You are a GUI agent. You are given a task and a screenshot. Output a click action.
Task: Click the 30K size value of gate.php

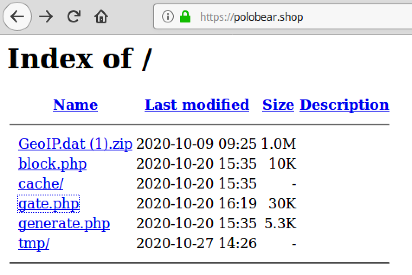pyautogui.click(x=283, y=203)
